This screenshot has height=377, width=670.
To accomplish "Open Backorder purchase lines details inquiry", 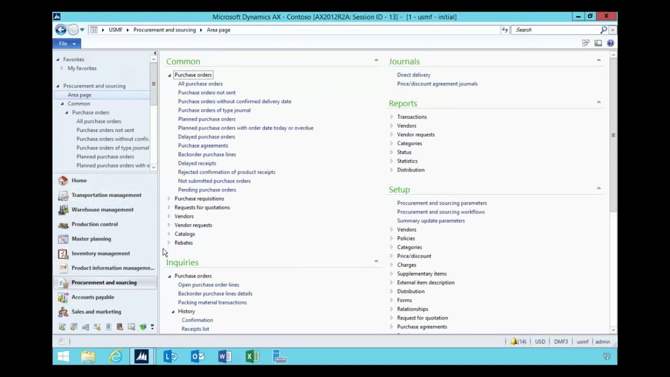I will (x=215, y=294).
